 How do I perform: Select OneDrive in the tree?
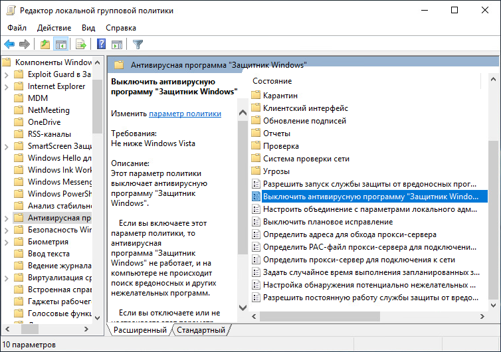[x=44, y=122]
